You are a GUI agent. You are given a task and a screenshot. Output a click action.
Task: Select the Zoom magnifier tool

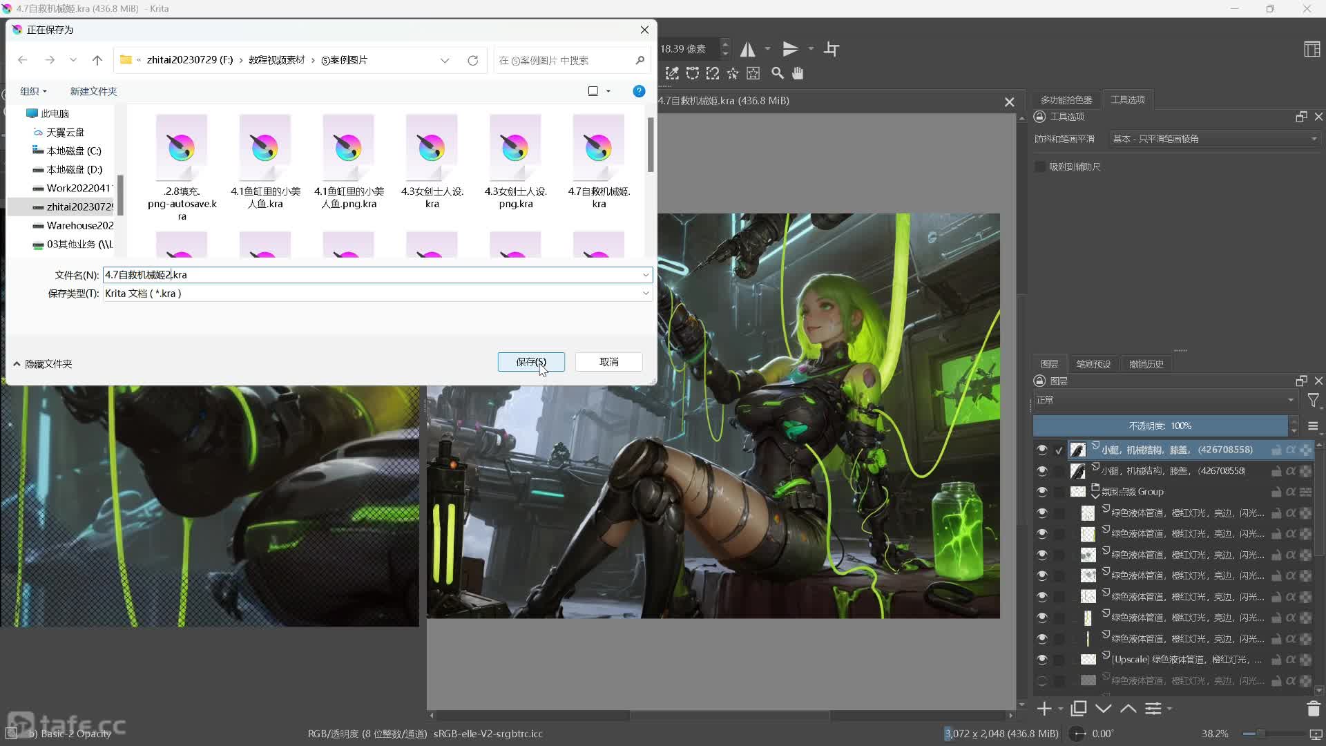pos(778,73)
